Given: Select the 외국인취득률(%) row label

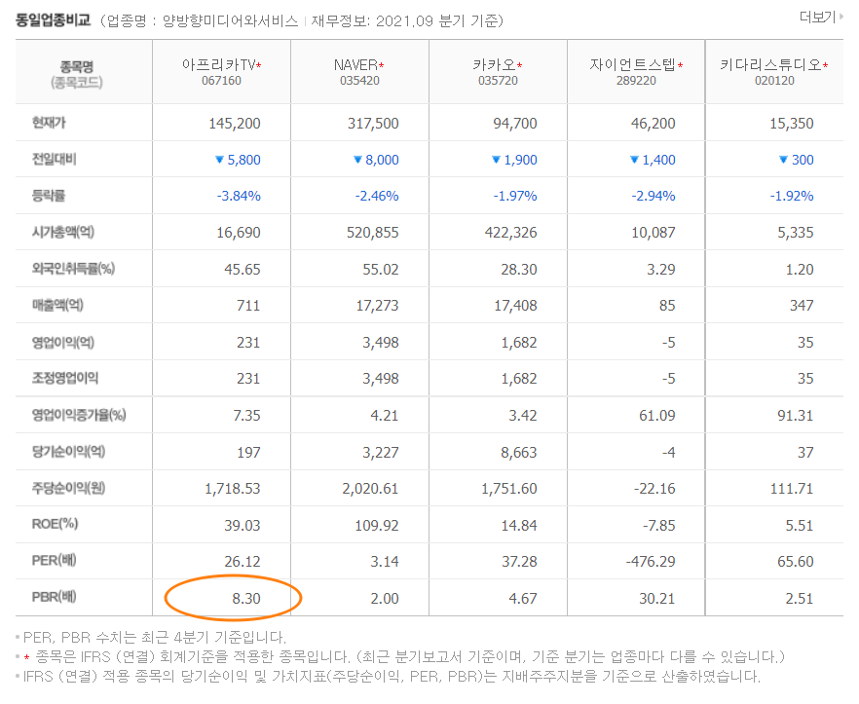Looking at the screenshot, I should 73,269.
